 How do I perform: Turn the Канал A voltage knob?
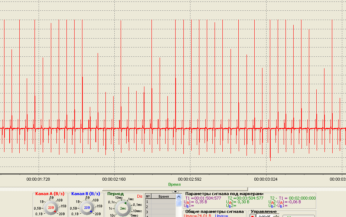[x=51, y=207]
